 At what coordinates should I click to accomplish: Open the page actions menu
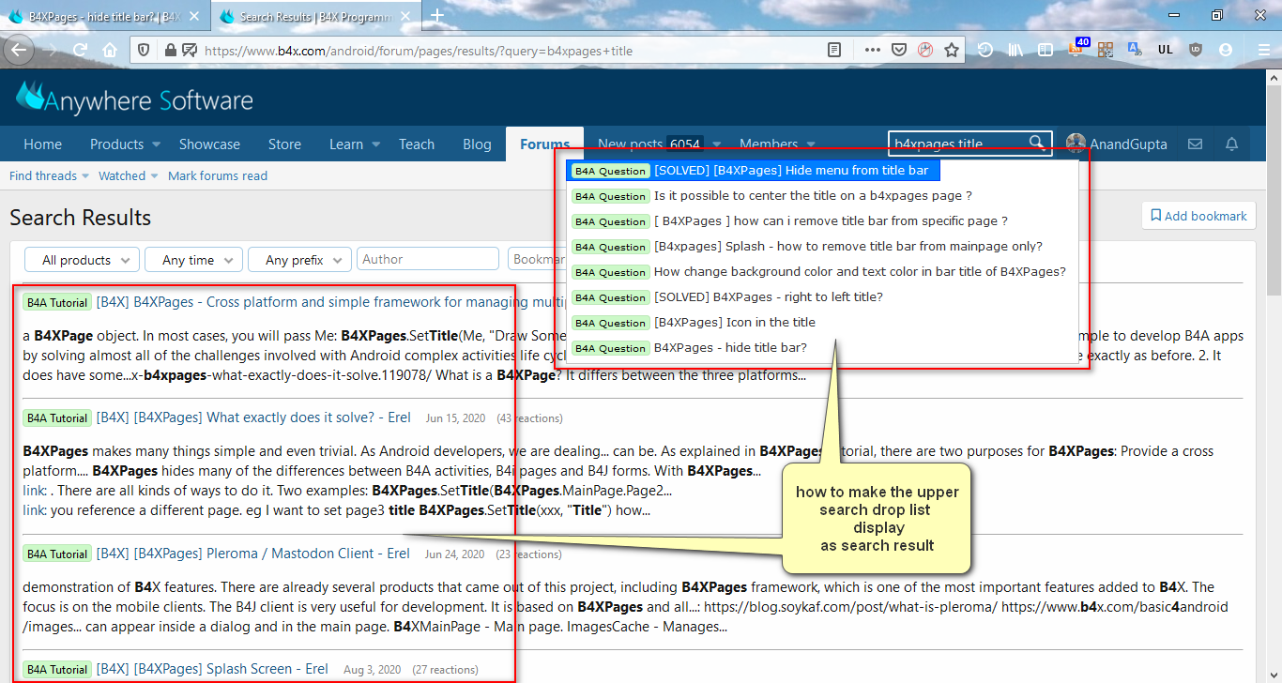(x=873, y=50)
